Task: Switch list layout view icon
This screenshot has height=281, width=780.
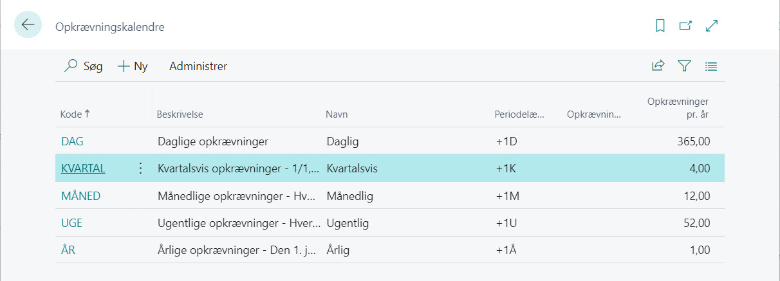Action: [x=711, y=66]
